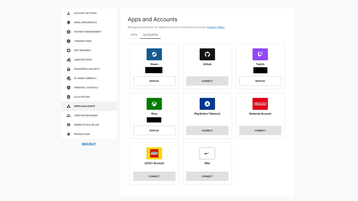358x201 pixels.
Task: Remove the connected Steam account
Action: 154,81
